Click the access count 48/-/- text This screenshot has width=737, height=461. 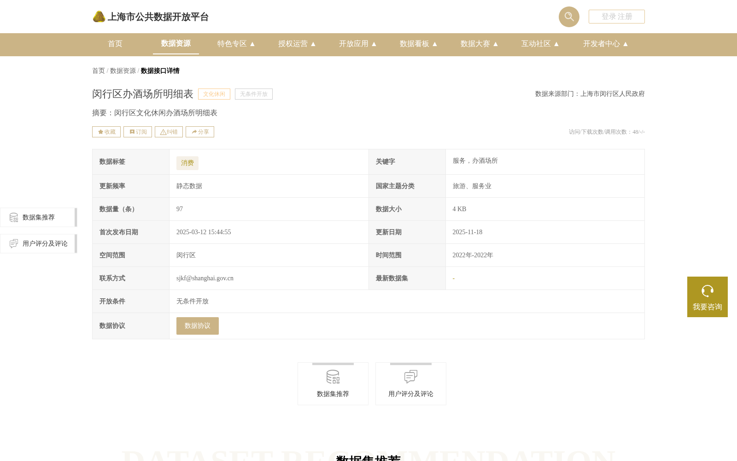tap(607, 132)
